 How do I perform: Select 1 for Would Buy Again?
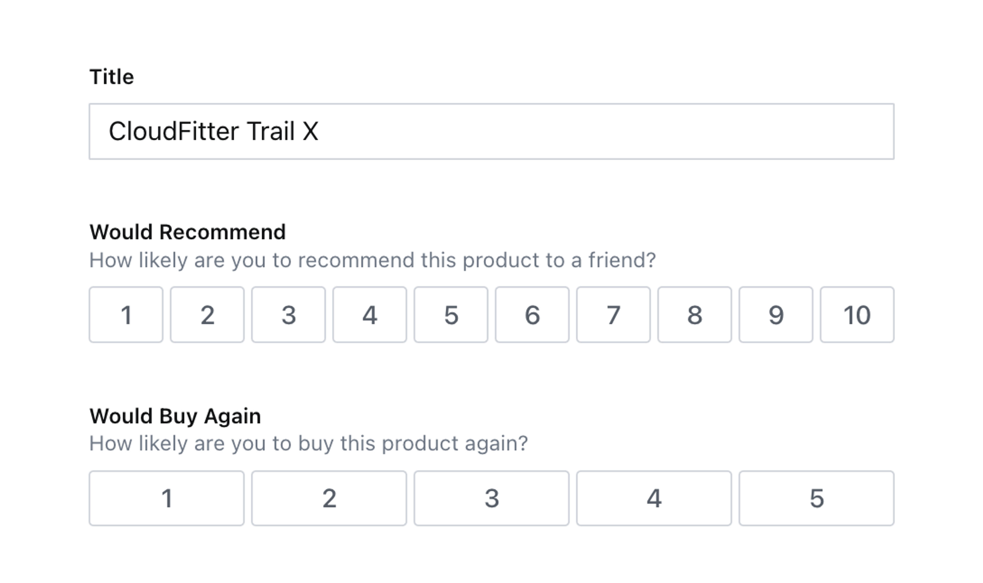click(x=167, y=498)
